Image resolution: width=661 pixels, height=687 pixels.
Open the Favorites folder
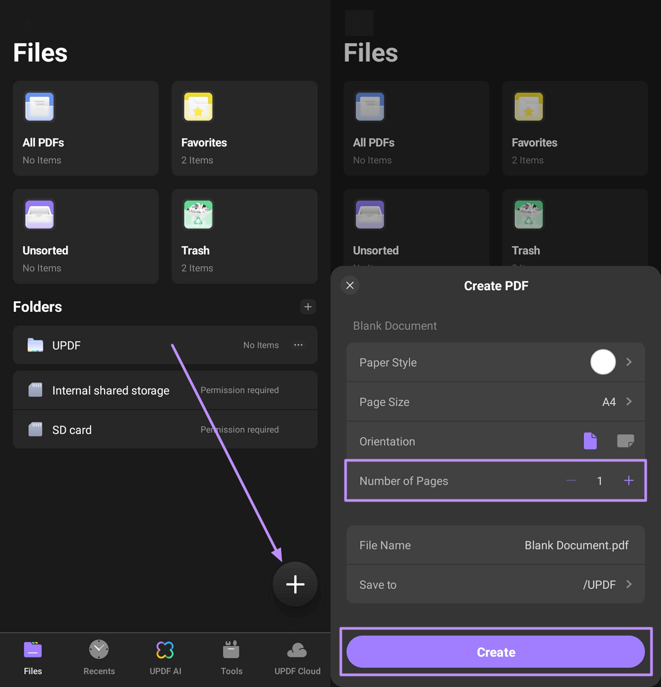(x=244, y=128)
